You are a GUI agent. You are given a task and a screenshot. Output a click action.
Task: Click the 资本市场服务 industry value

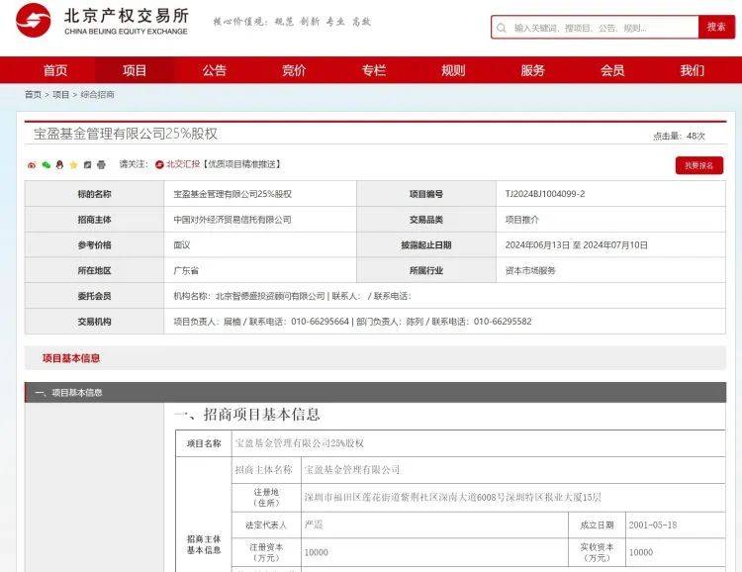pos(530,270)
